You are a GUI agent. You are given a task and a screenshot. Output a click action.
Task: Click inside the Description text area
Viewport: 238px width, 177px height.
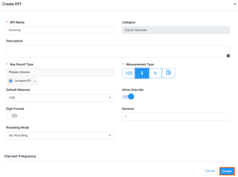(118, 51)
